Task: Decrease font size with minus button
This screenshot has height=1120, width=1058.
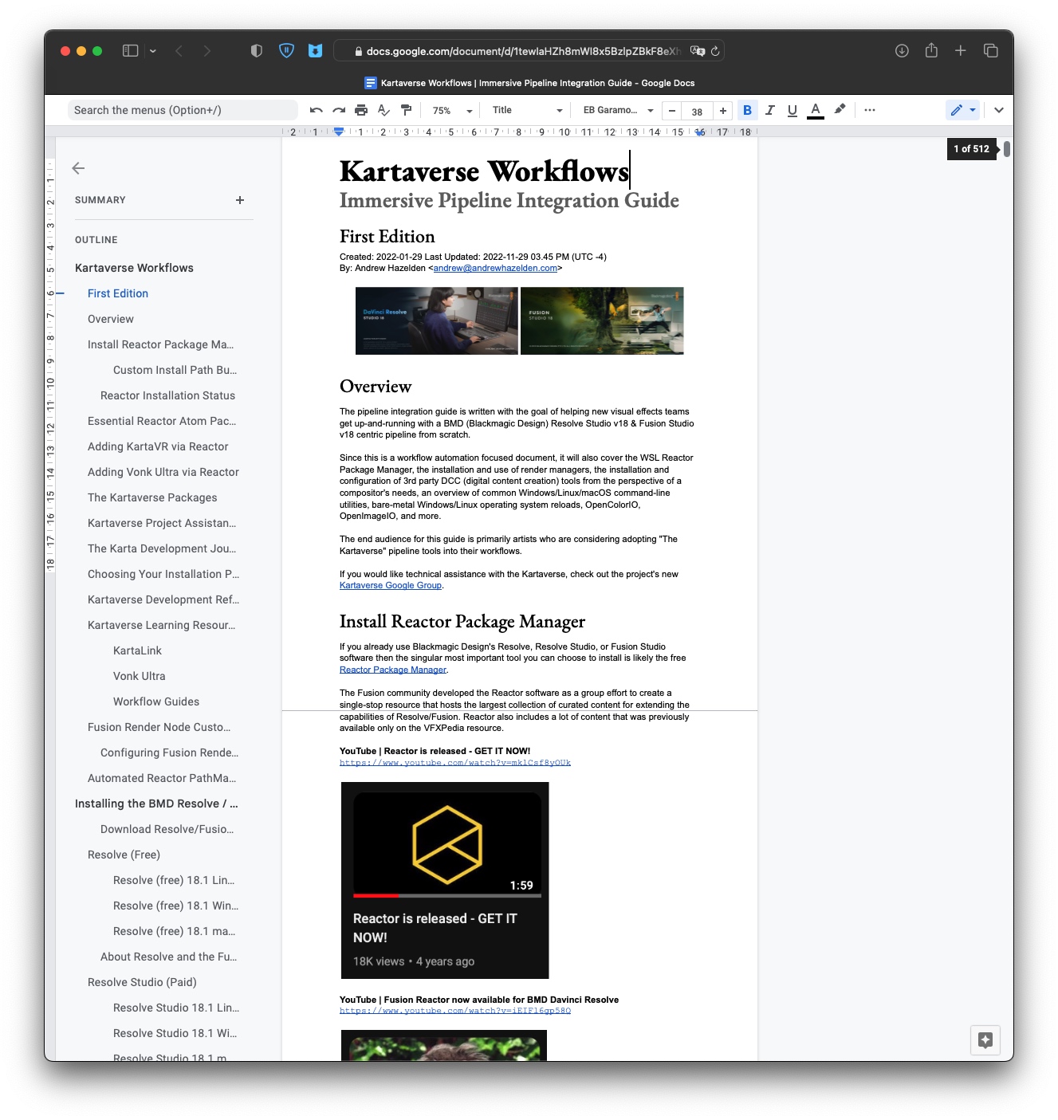Action: (672, 111)
